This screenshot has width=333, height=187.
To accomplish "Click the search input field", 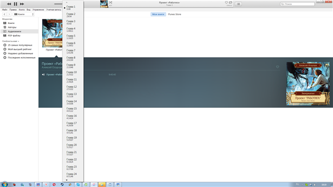I will click(297, 4).
